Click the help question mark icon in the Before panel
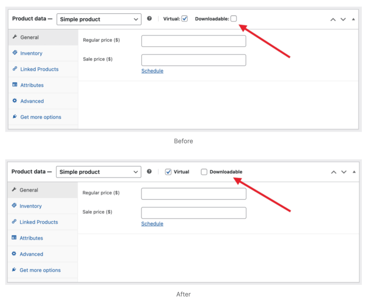This screenshot has width=368, height=305. pos(150,19)
